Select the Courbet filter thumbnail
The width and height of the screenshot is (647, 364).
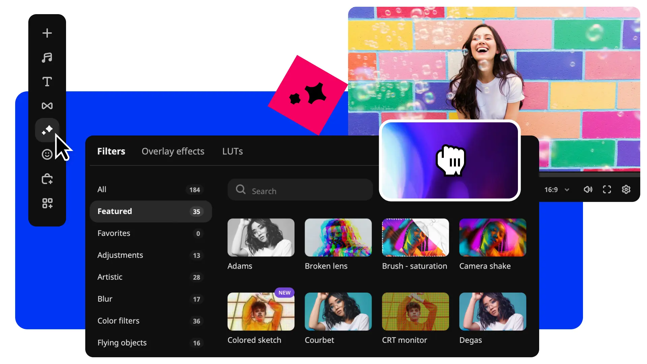click(338, 312)
